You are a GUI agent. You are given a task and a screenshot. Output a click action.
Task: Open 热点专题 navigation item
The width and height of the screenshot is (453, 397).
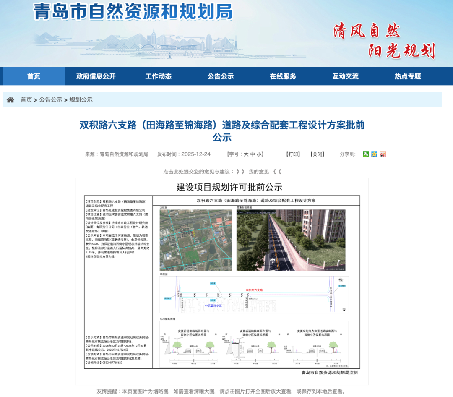407,76
